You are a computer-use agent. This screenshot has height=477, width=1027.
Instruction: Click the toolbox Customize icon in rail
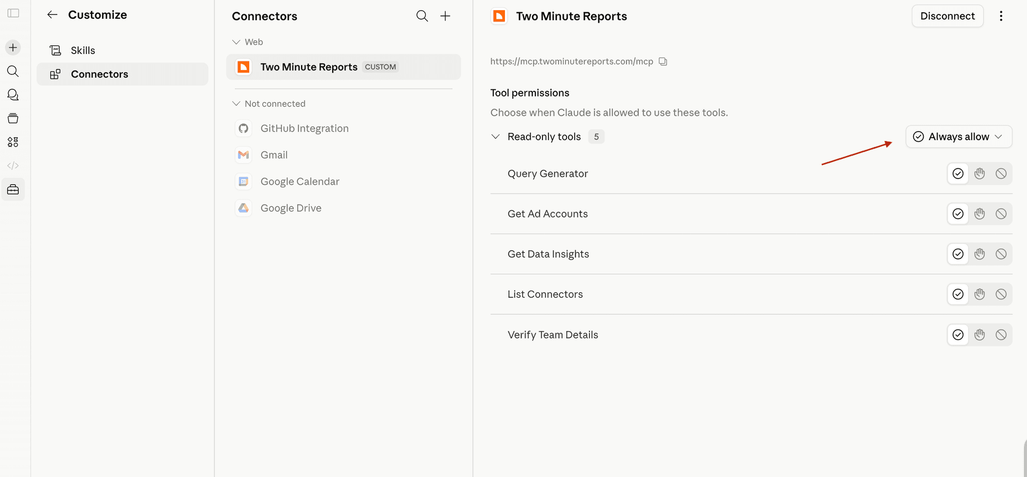[x=13, y=189]
